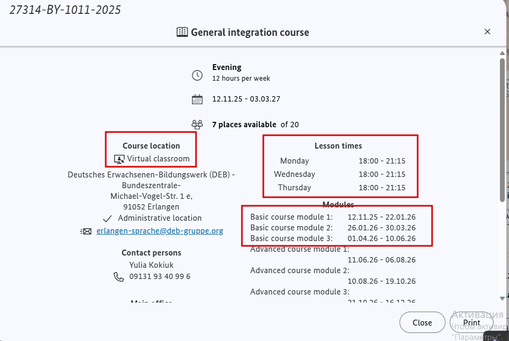
Task: Click the dialog's vertical scrollbar thumb
Action: (x=502, y=128)
